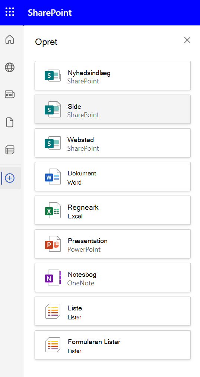Create a OneNote Notesbog
The width and height of the screenshot is (200, 377).
[x=112, y=278]
